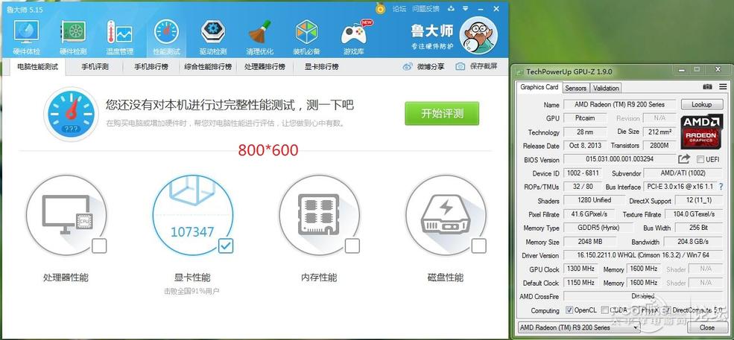734x340 pixels.
Task: Click Bus Interface question mark help
Action: pyautogui.click(x=721, y=187)
